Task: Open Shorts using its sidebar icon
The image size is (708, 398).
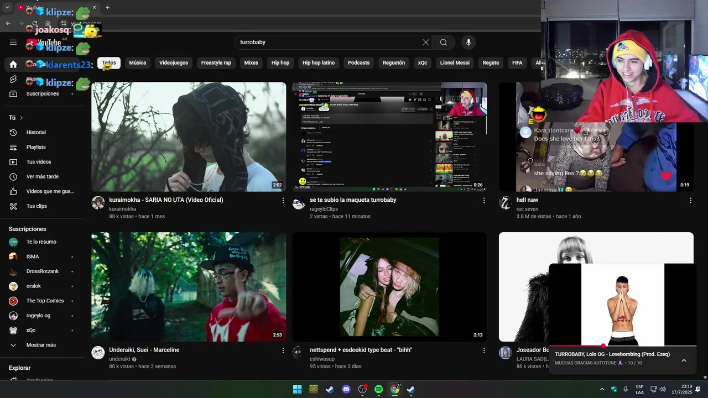Action: 13,79
